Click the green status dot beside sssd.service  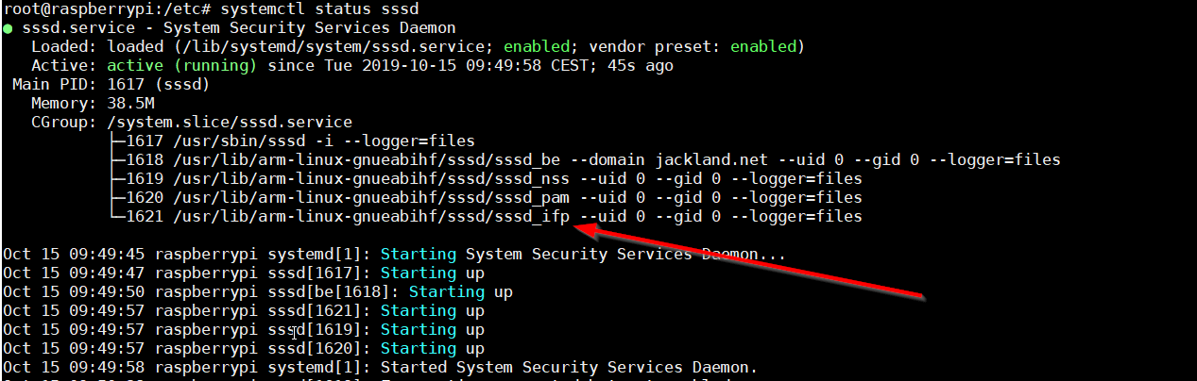pos(9,28)
